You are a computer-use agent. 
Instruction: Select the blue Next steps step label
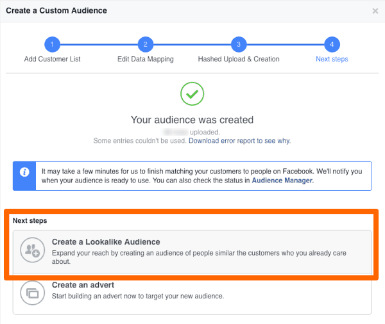coord(332,59)
